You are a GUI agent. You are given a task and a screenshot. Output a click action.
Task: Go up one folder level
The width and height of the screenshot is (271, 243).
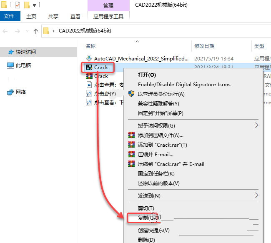click(36, 31)
